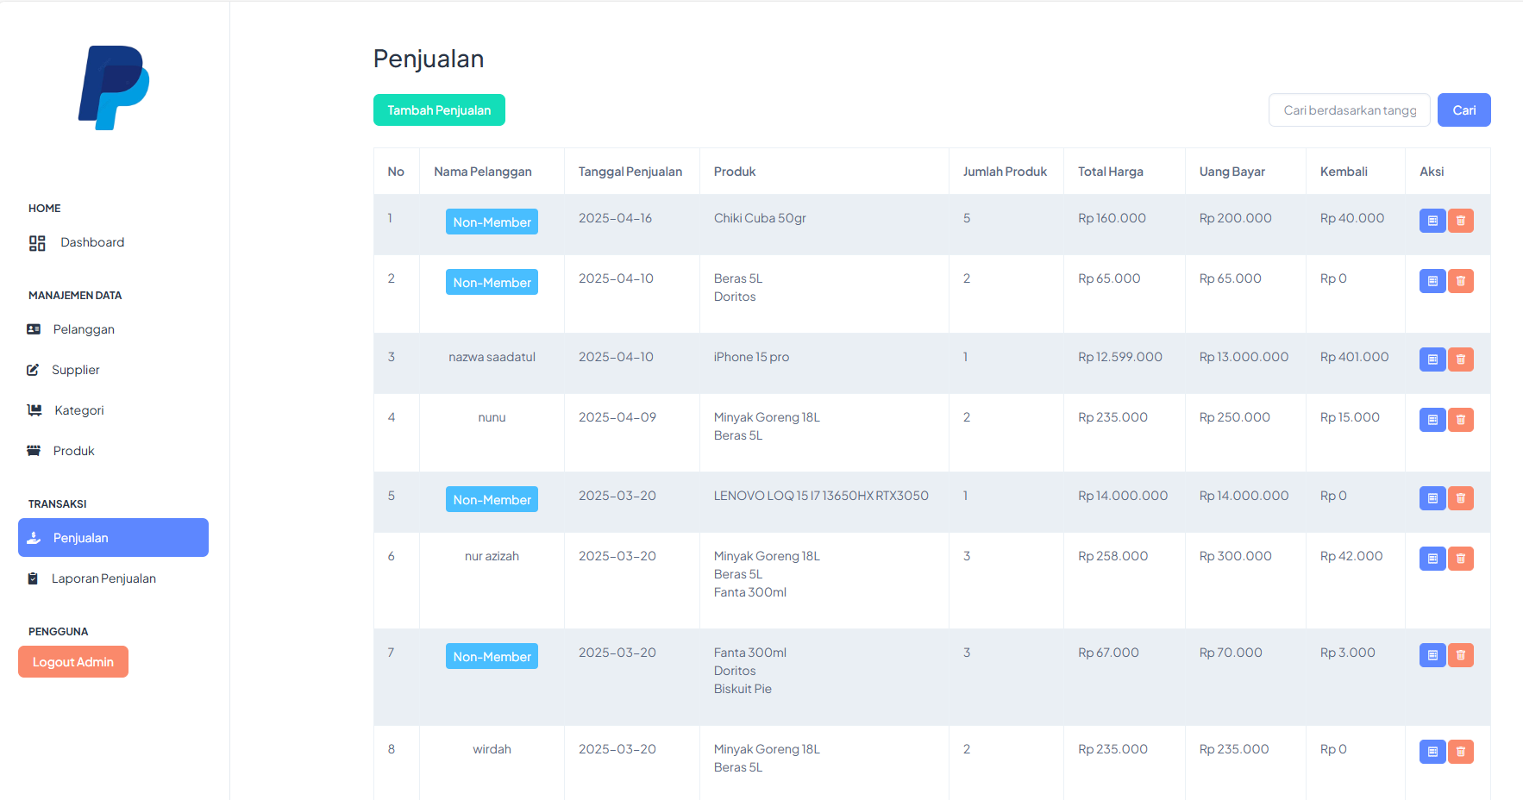Click the Non-Member badge in row 1

pyautogui.click(x=492, y=222)
